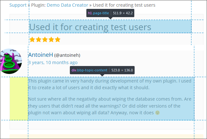Image resolution: width=207 pixels, height=139 pixels.
Task: Click the third (middle) rating star
Action: [x=45, y=40]
